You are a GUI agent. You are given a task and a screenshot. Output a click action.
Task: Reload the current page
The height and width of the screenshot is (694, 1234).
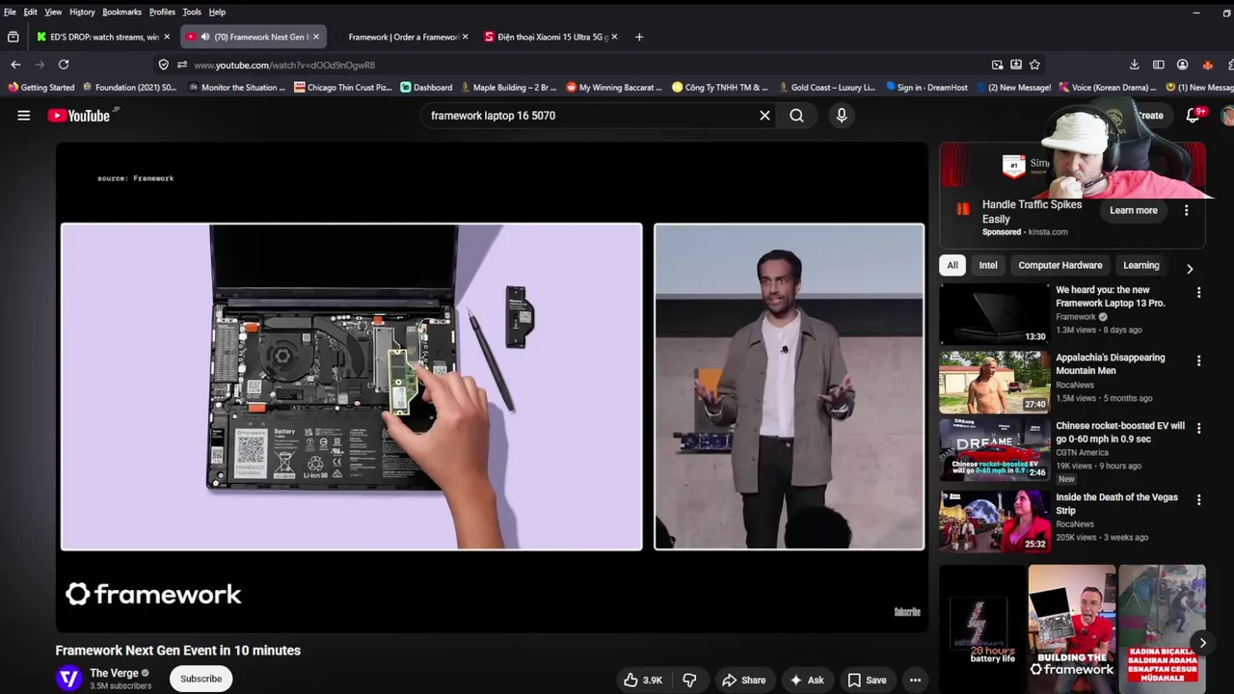(64, 65)
